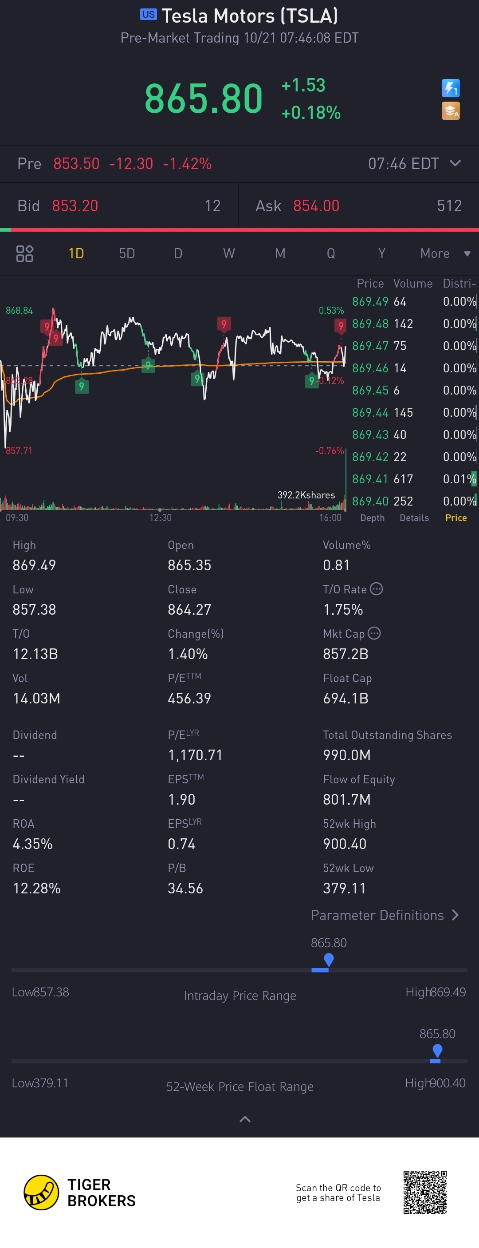The image size is (479, 1248).
Task: Tap the P/E TTM value 456.39
Action: (189, 698)
